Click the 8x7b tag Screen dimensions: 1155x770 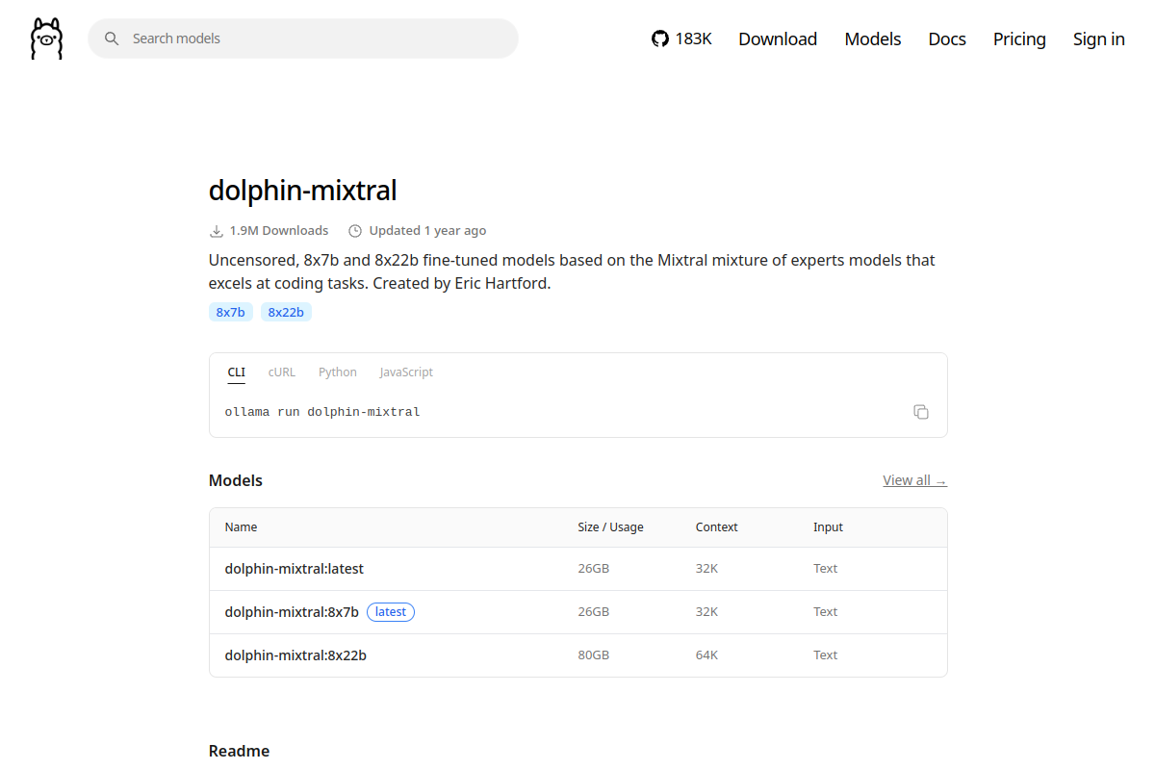pyautogui.click(x=231, y=312)
